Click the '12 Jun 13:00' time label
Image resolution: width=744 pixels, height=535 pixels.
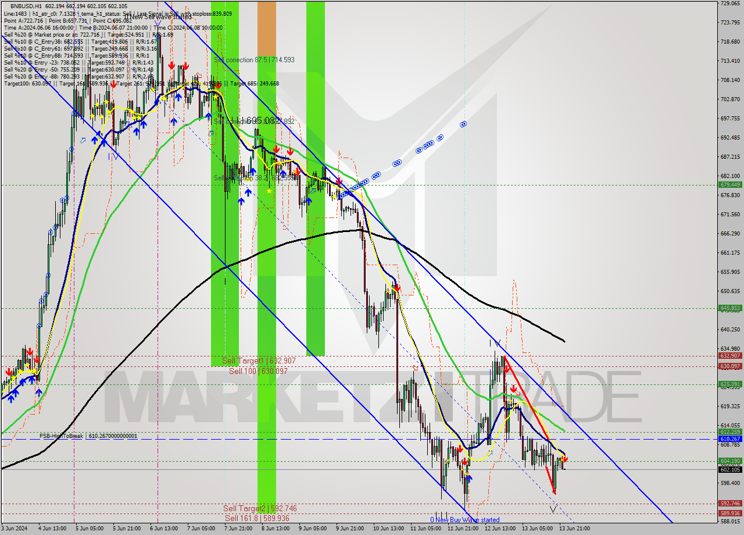click(x=500, y=529)
